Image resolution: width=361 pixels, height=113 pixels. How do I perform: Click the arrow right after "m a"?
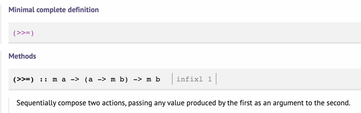click(x=75, y=79)
